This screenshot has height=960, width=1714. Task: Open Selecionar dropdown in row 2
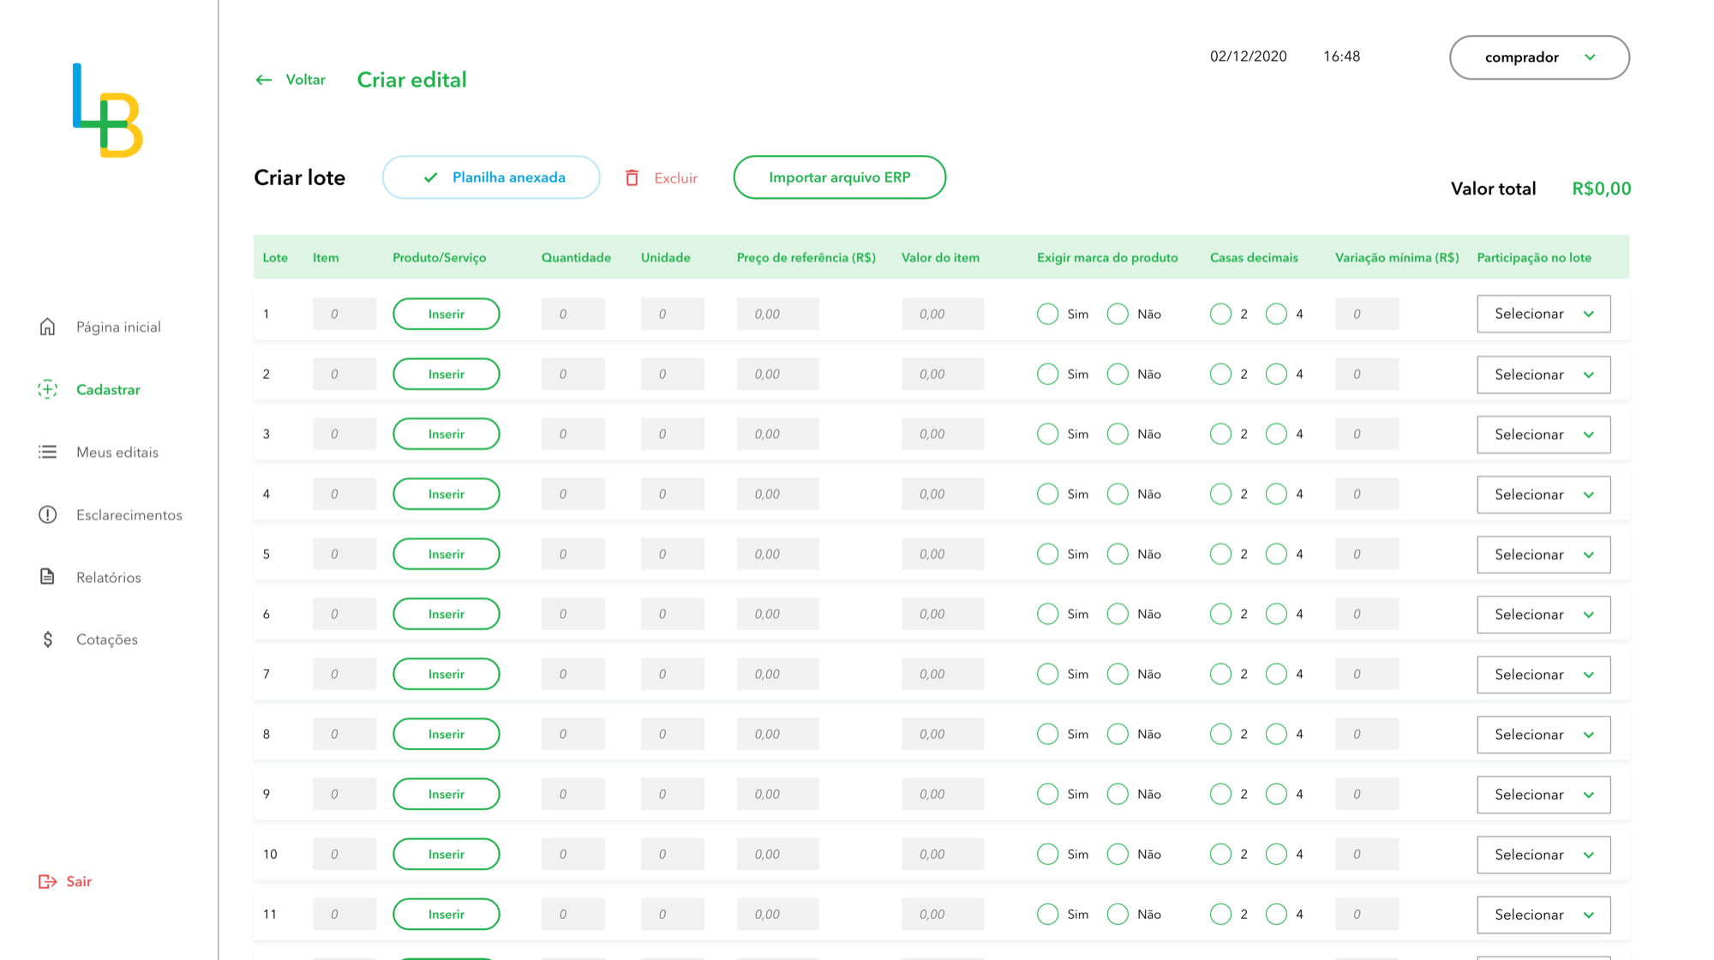coord(1543,375)
